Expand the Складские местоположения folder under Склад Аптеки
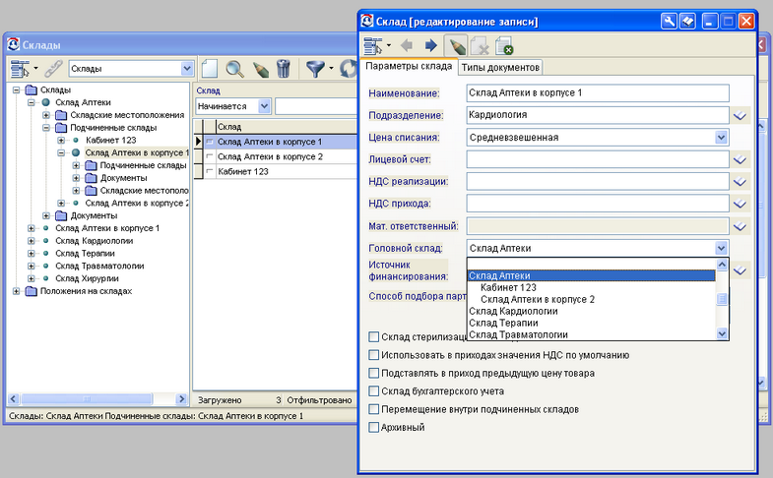This screenshot has width=773, height=478. coord(46,115)
